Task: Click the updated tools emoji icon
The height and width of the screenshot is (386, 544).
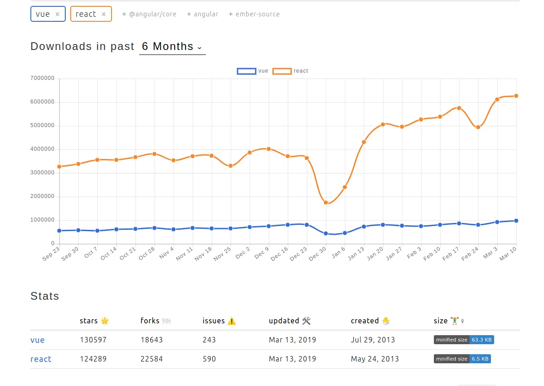Action: pos(306,321)
